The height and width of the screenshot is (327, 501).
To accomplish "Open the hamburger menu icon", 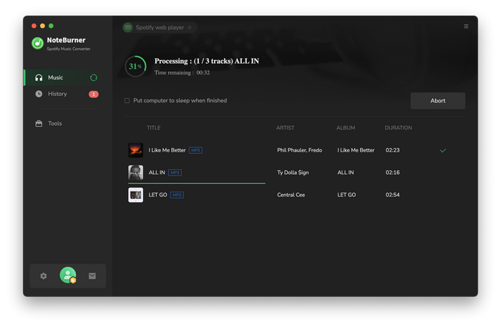I will click(466, 26).
